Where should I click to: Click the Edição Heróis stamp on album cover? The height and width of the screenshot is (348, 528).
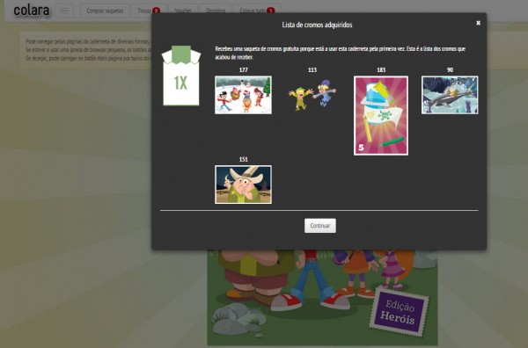point(400,312)
